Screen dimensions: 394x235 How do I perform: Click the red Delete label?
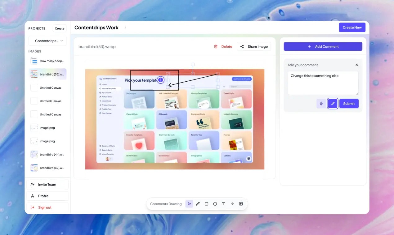(x=227, y=47)
